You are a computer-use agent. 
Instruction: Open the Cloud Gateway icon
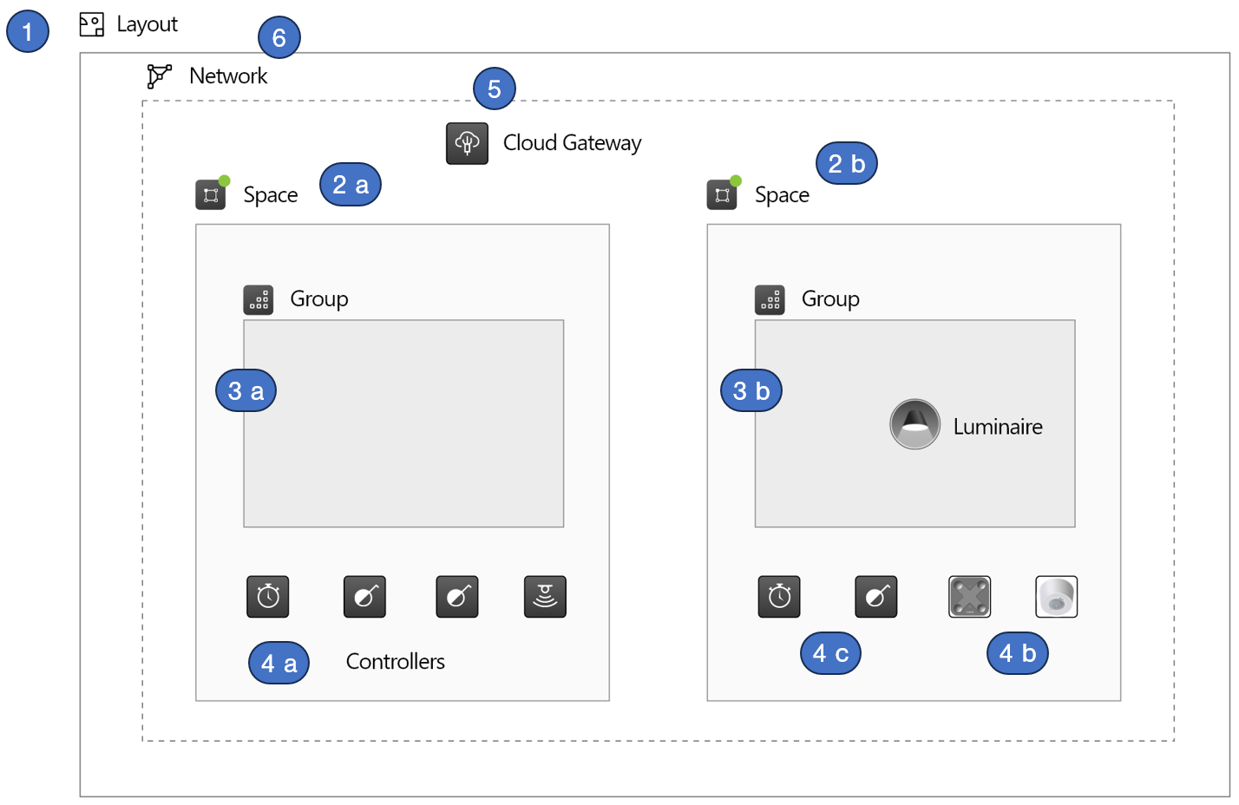(467, 143)
